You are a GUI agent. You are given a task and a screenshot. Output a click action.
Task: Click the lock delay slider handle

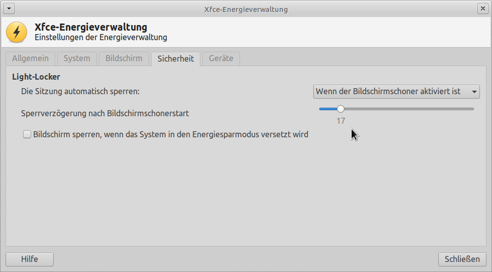(x=340, y=109)
